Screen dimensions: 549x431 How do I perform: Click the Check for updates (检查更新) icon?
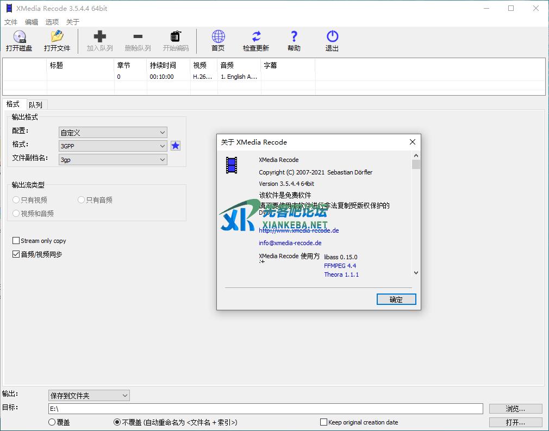coord(256,37)
